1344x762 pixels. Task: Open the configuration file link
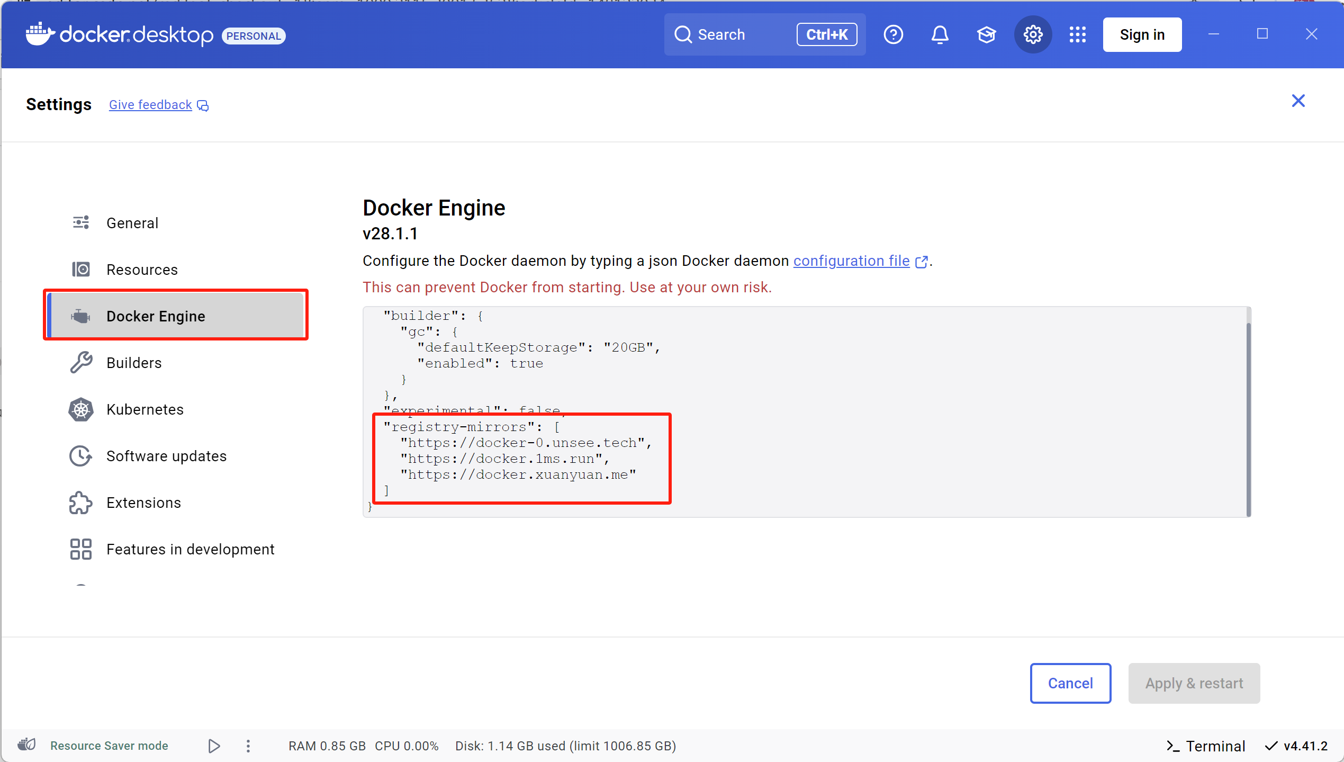(851, 261)
